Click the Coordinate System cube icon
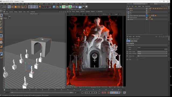172x97 pixels. click(x=40, y=7)
